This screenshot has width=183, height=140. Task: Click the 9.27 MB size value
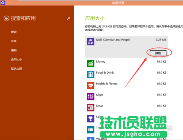(x=161, y=40)
